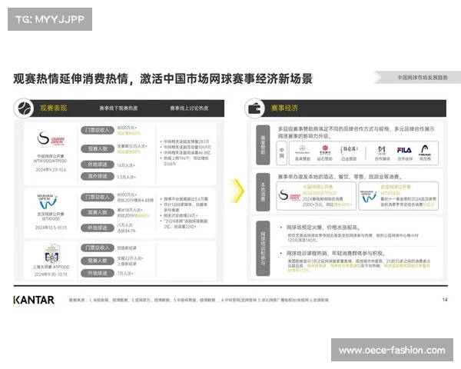
Task: Click the 赛事线上讨论热度 column heading
Action: 189,108
